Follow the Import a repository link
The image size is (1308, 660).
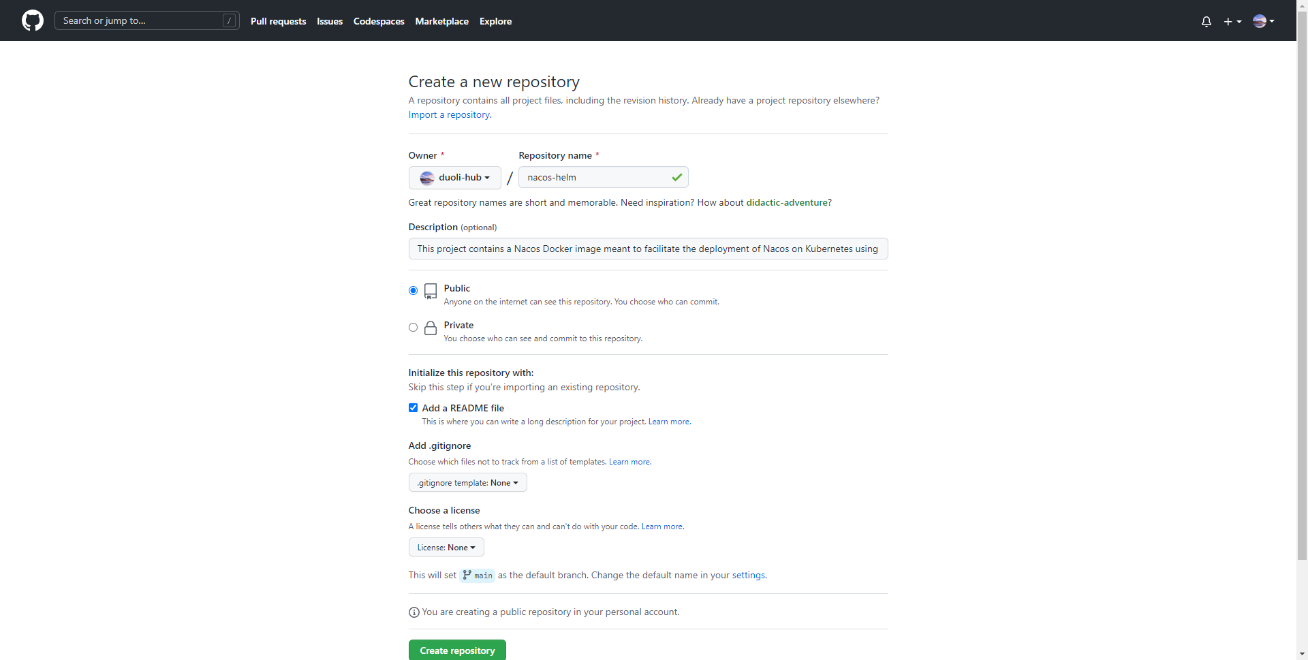pos(448,114)
